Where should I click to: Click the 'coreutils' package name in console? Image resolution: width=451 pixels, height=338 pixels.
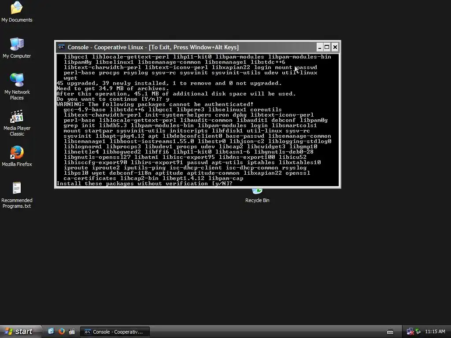point(266,110)
